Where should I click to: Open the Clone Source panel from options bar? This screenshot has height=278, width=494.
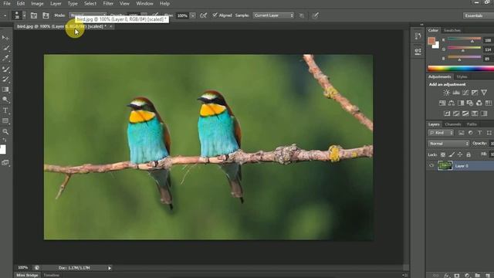tap(46, 15)
